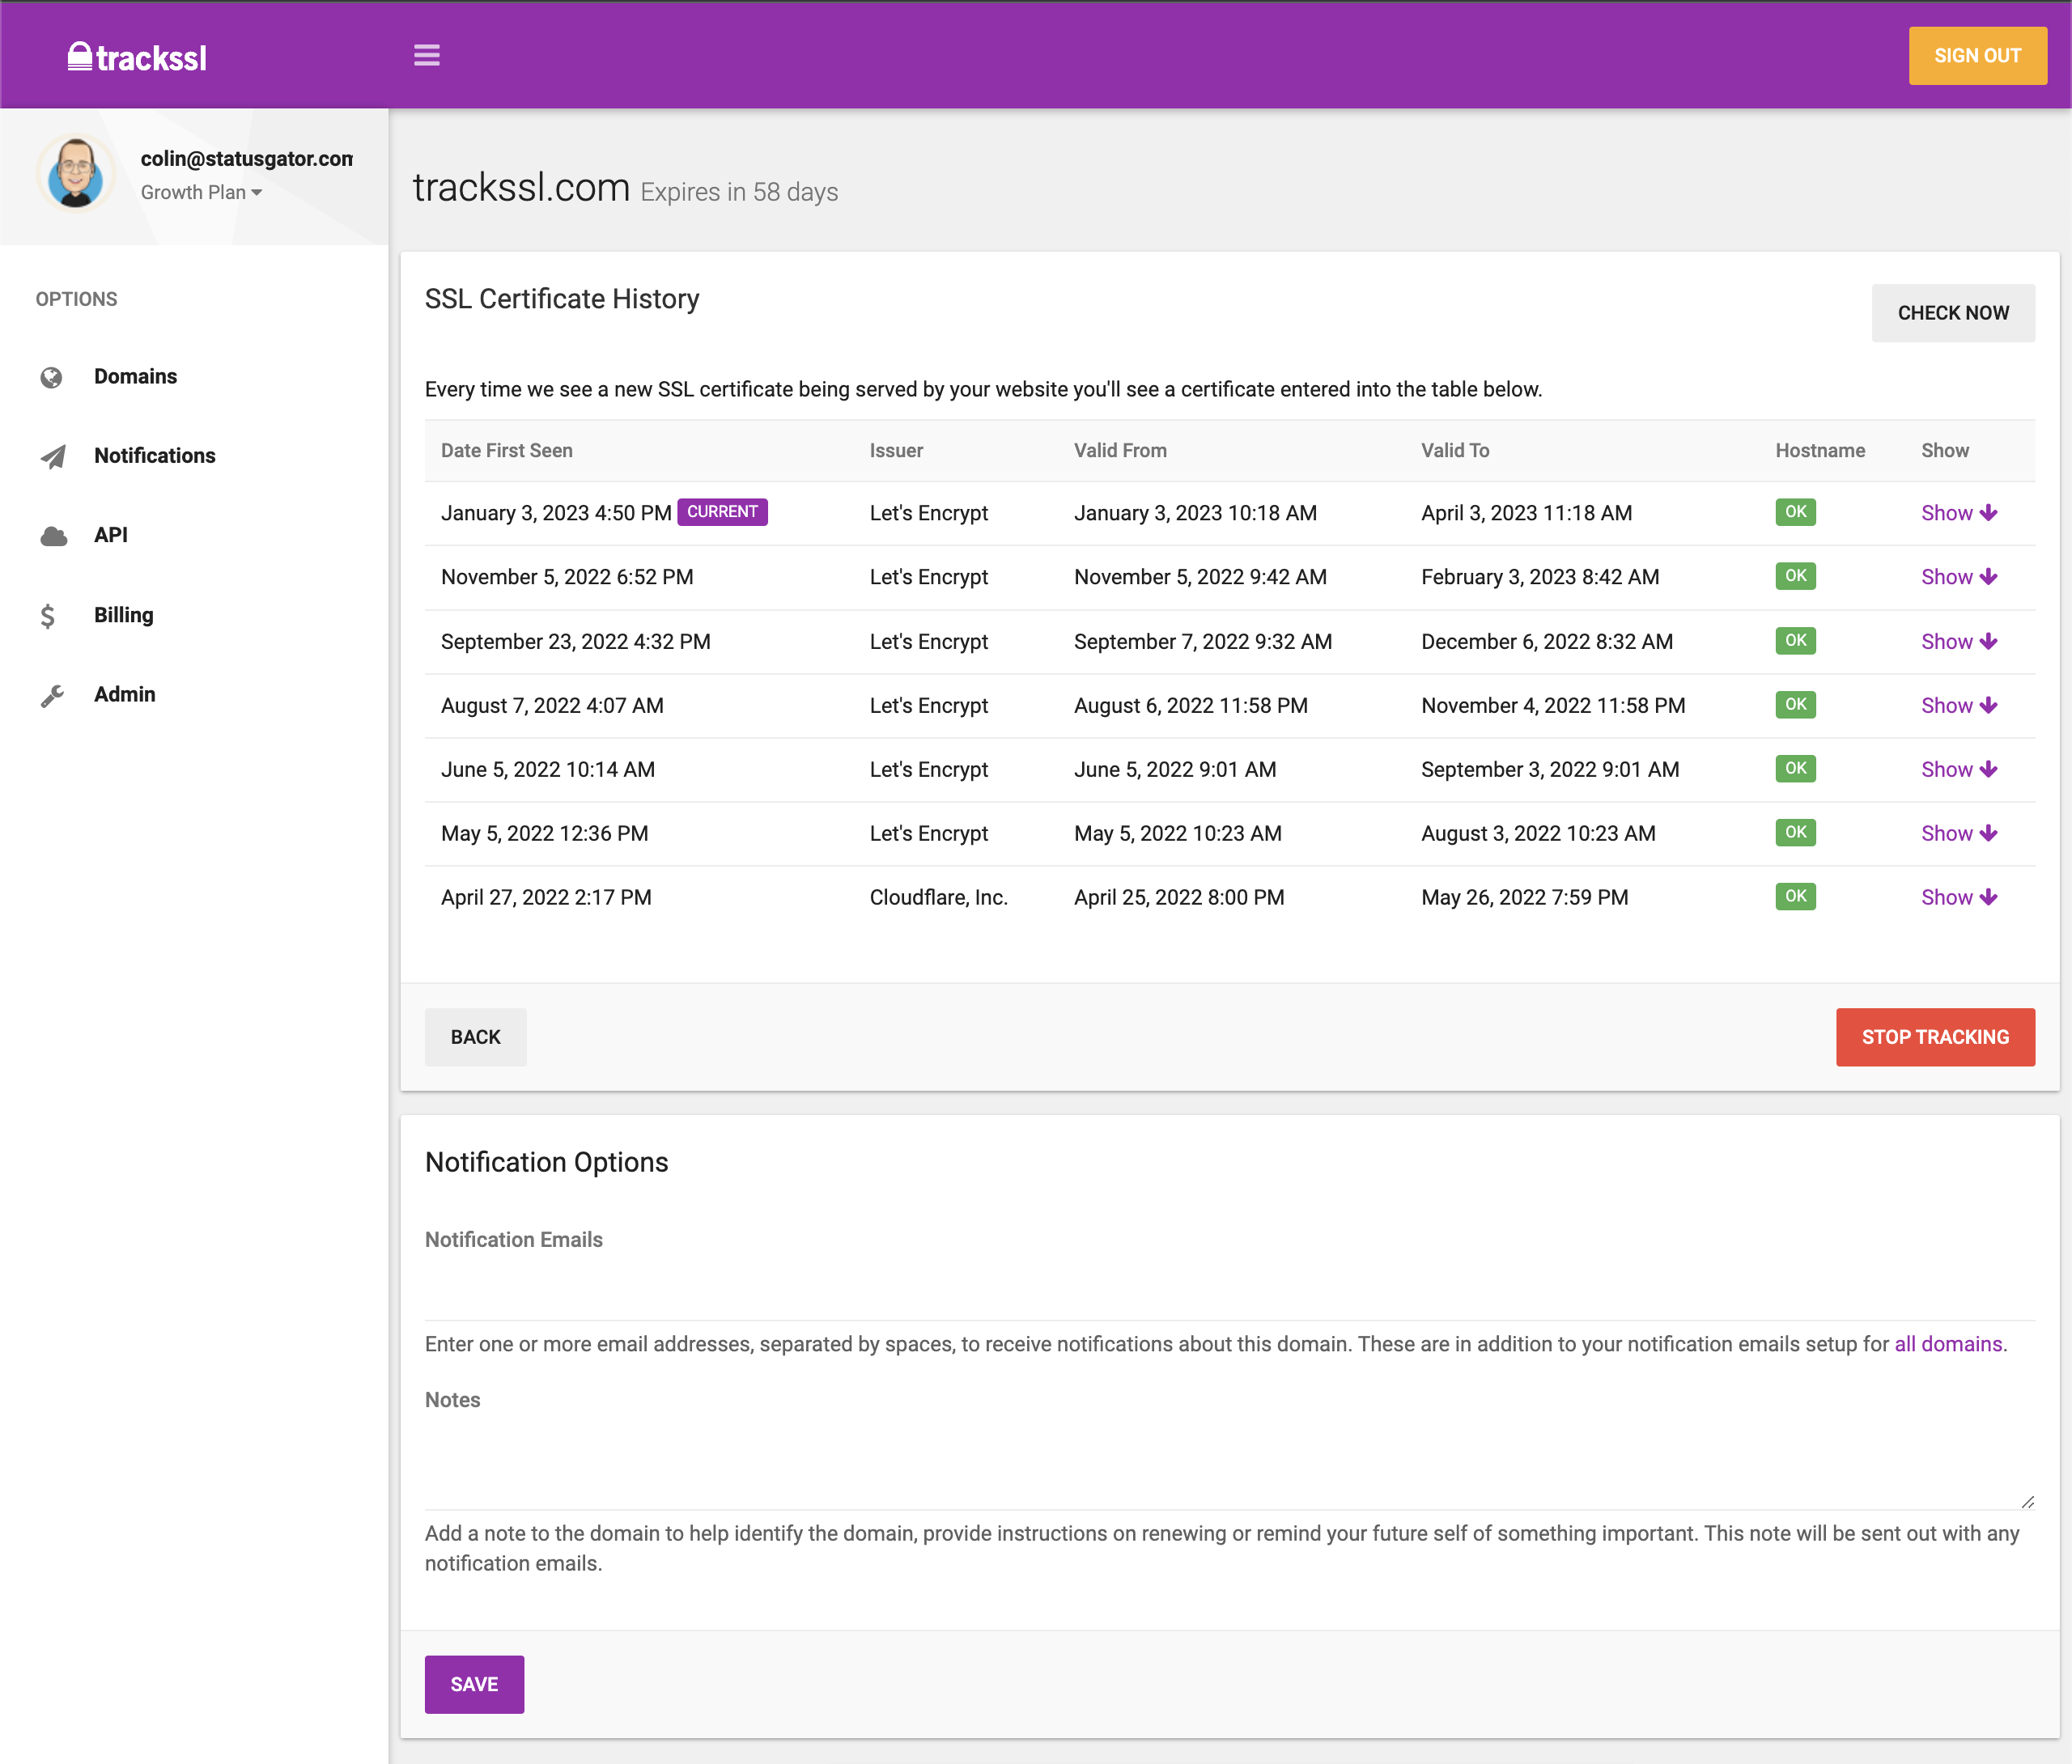Screen dimensions: 2072x1764
Task: Open the Growth Plan dropdown
Action: (201, 193)
